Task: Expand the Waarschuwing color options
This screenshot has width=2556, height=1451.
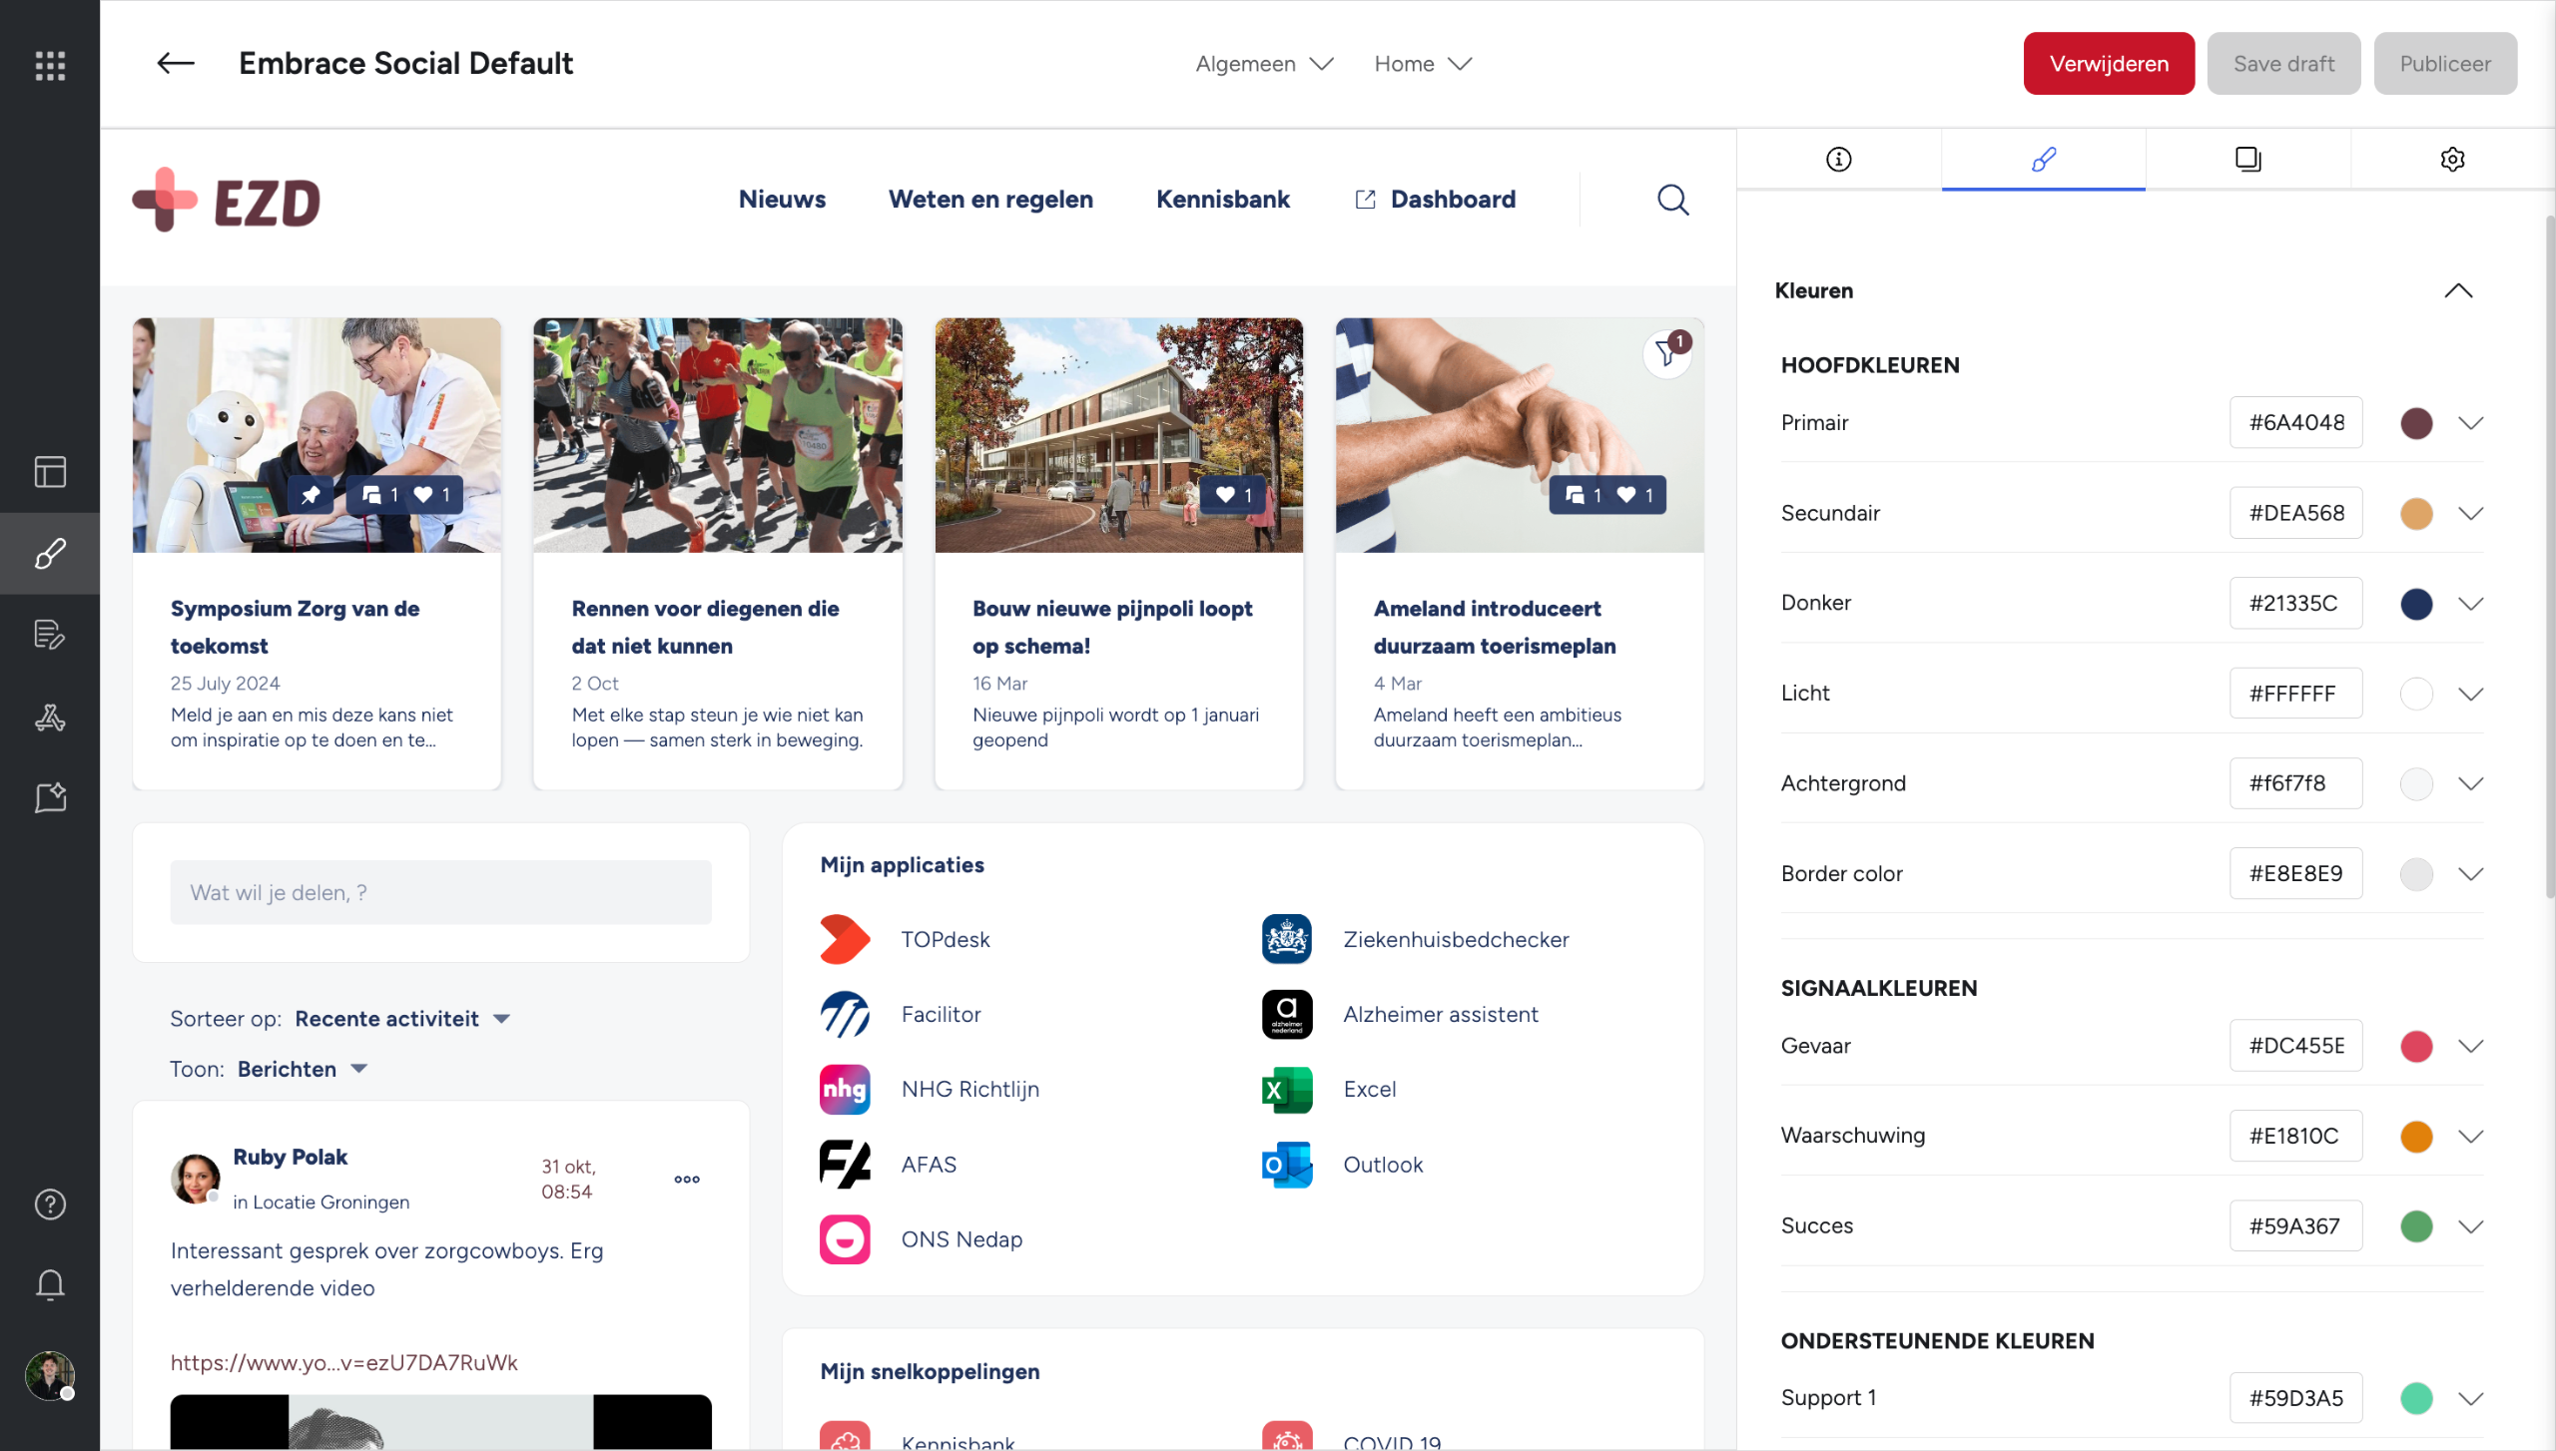Action: (2471, 1137)
